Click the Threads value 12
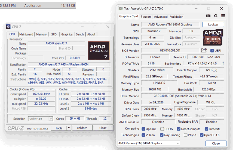 coord(105,119)
